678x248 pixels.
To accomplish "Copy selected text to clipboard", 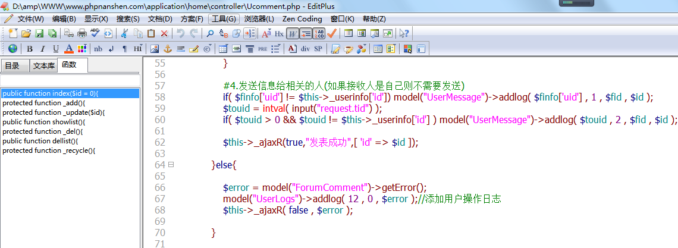I will [138, 33].
